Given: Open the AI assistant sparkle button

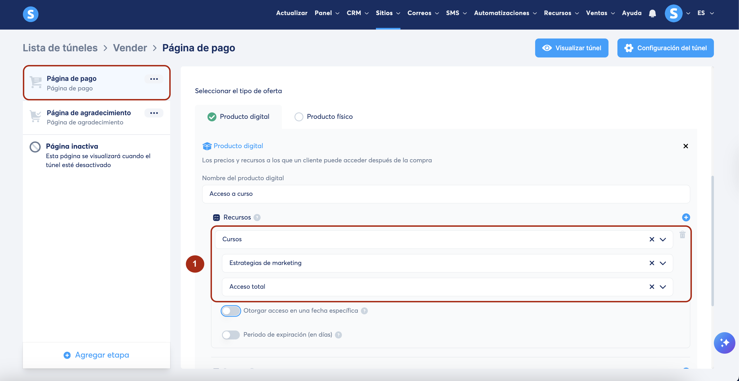Looking at the screenshot, I should (x=724, y=343).
